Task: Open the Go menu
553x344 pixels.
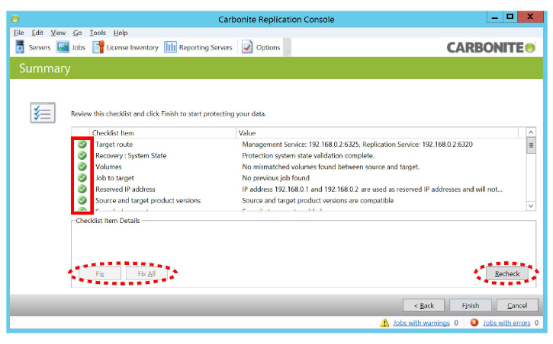Action: pos(77,33)
